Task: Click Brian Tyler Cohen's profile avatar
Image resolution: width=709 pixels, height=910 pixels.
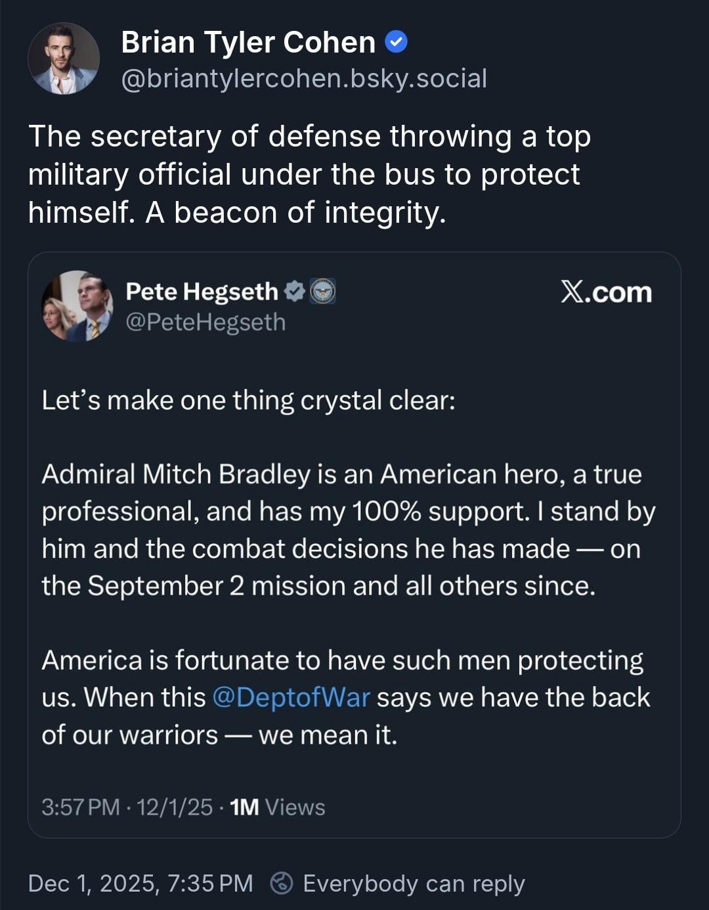Action: point(64,58)
